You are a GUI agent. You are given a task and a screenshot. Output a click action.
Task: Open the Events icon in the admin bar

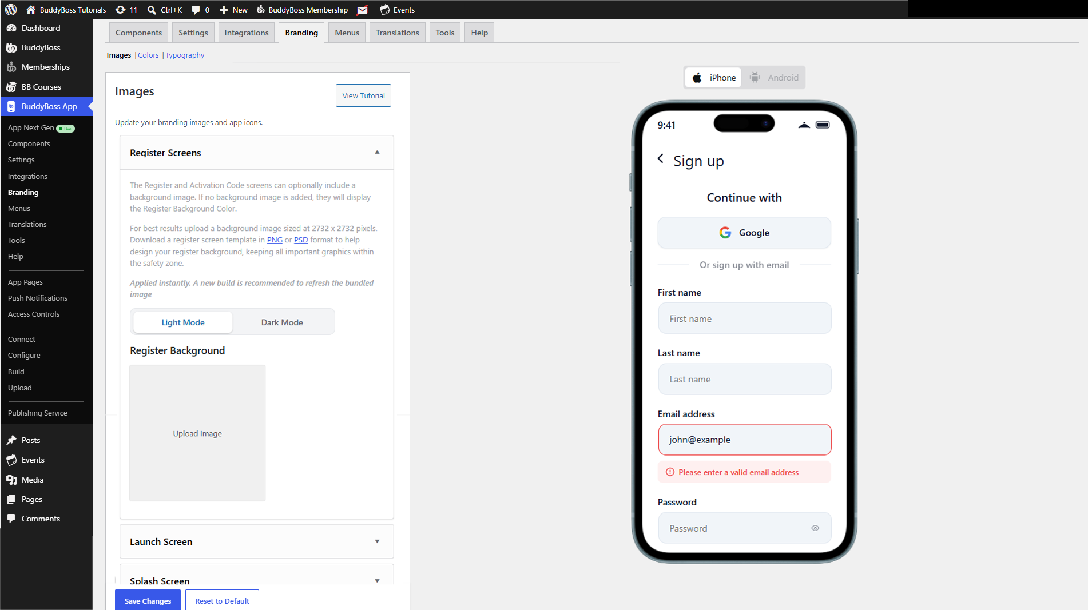tap(384, 10)
